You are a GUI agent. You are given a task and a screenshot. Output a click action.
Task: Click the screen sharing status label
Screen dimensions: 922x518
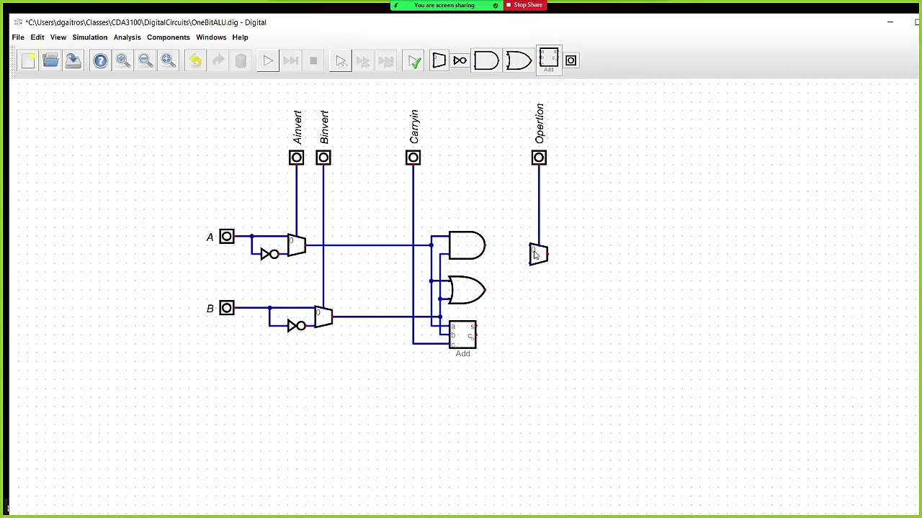[x=444, y=5]
